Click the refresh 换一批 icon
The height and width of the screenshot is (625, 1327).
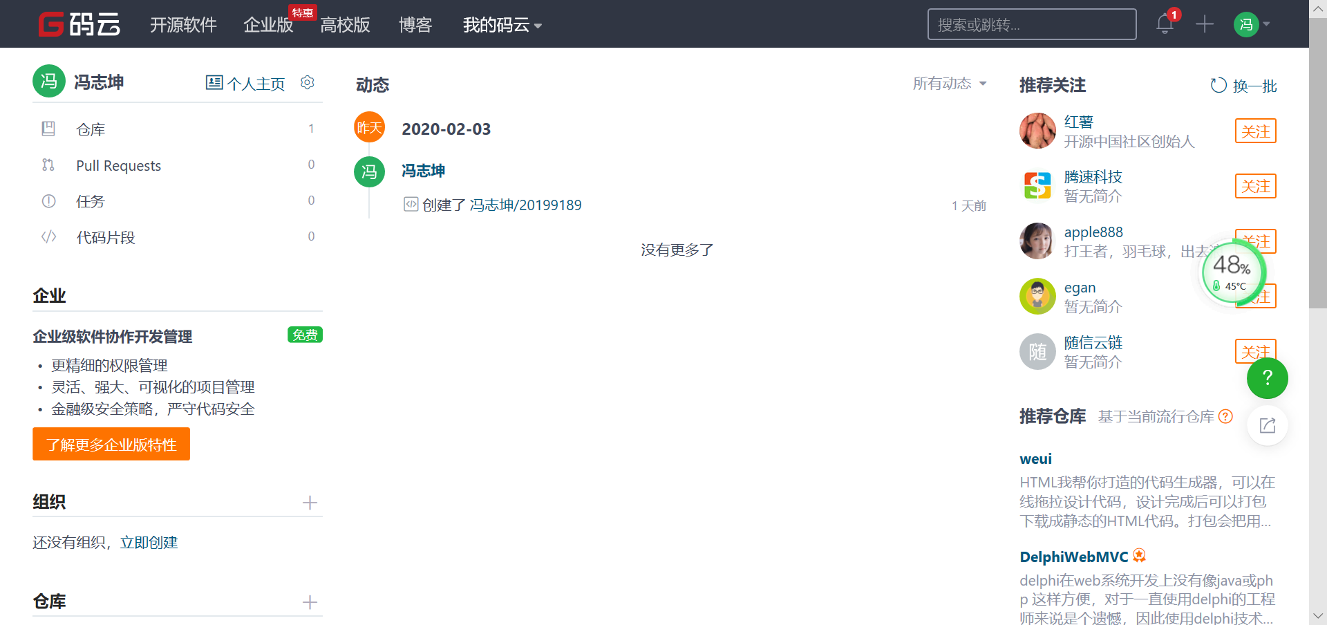pyautogui.click(x=1218, y=85)
